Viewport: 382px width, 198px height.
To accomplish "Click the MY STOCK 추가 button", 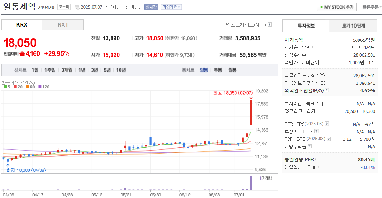I will pyautogui.click(x=337, y=7).
